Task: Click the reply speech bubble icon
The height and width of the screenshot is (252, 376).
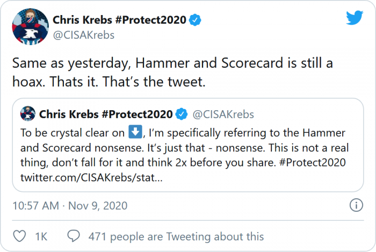Action: tap(74, 236)
